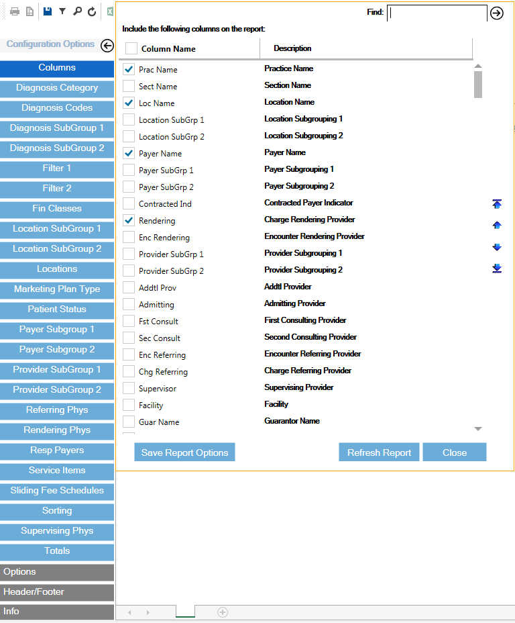Open the Locations option
Screen dimensions: 515x623
57,269
